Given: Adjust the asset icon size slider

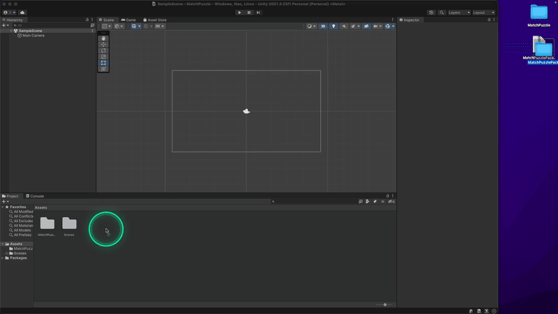Looking at the screenshot, I should tap(384, 305).
